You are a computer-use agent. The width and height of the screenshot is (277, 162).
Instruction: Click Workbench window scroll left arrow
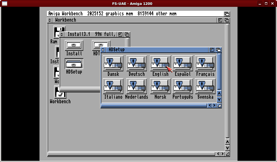(218, 154)
